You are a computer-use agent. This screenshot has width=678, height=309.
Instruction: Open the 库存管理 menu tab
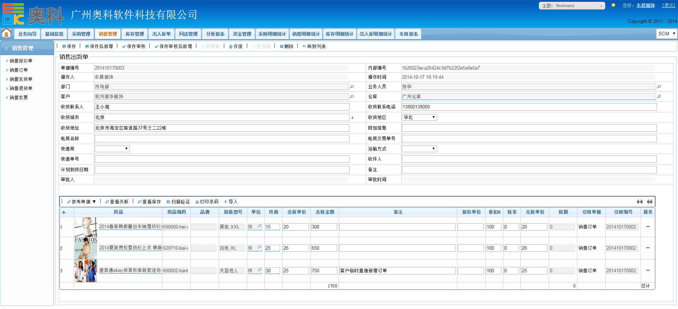pyautogui.click(x=135, y=34)
